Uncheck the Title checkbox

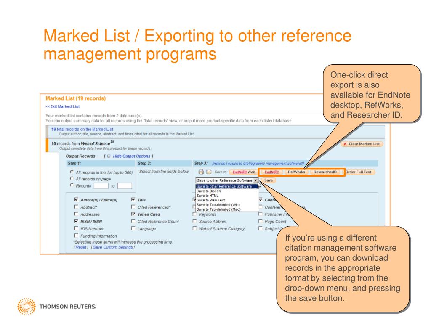(x=133, y=200)
